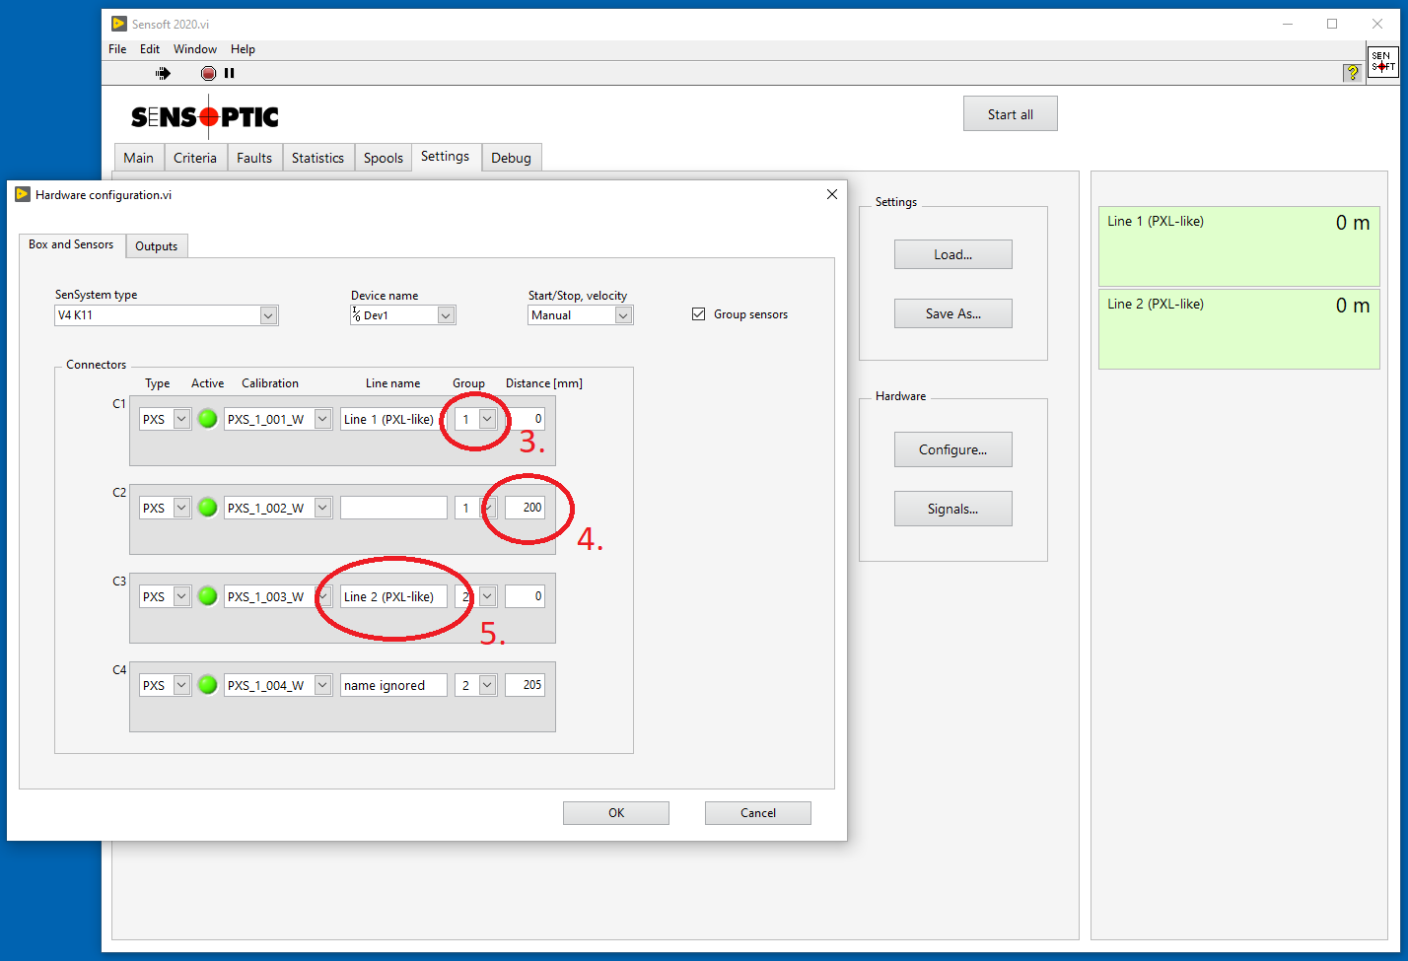Click the Save As... button

coord(953,313)
